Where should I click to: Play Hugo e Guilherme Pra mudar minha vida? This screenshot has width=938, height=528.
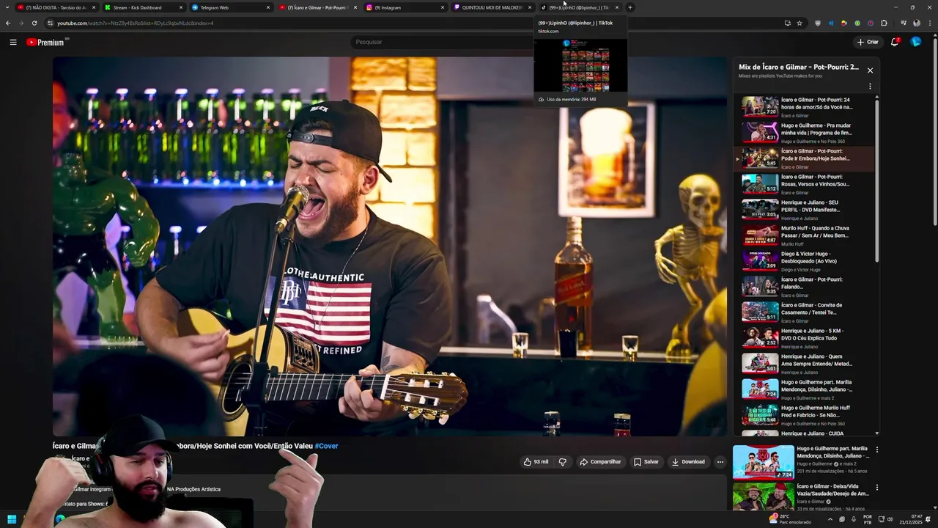805,132
